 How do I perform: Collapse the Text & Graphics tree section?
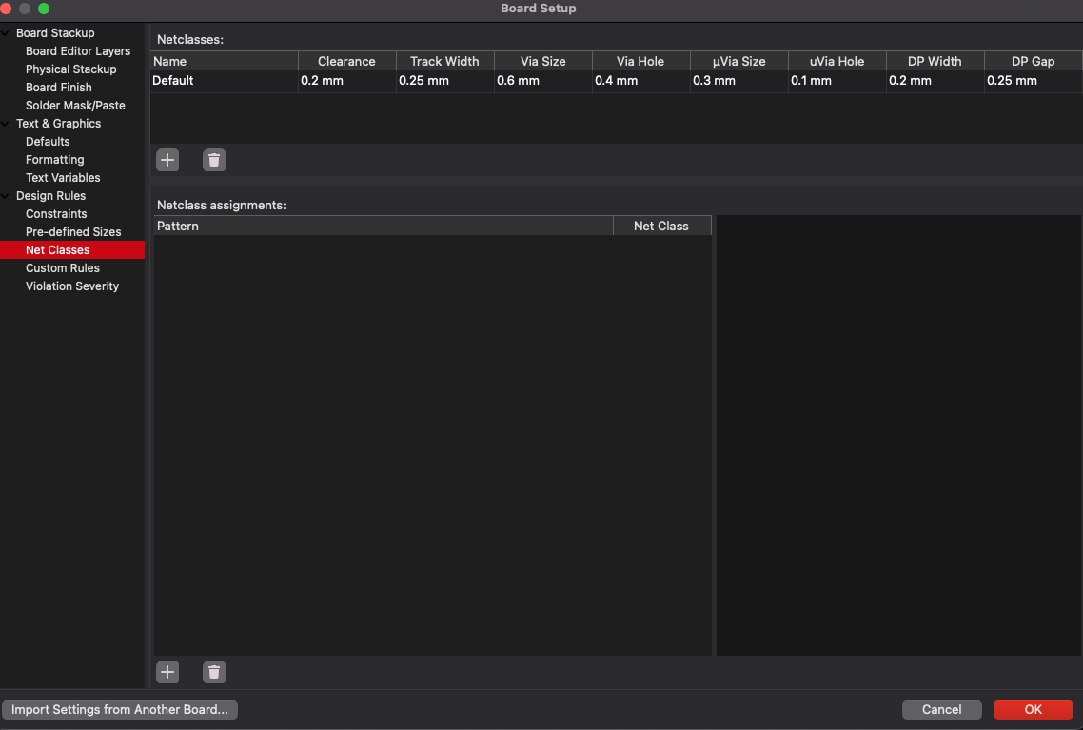click(6, 124)
